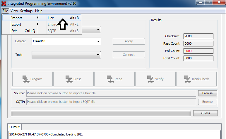Click the red Fail Count value

[x=198, y=51]
